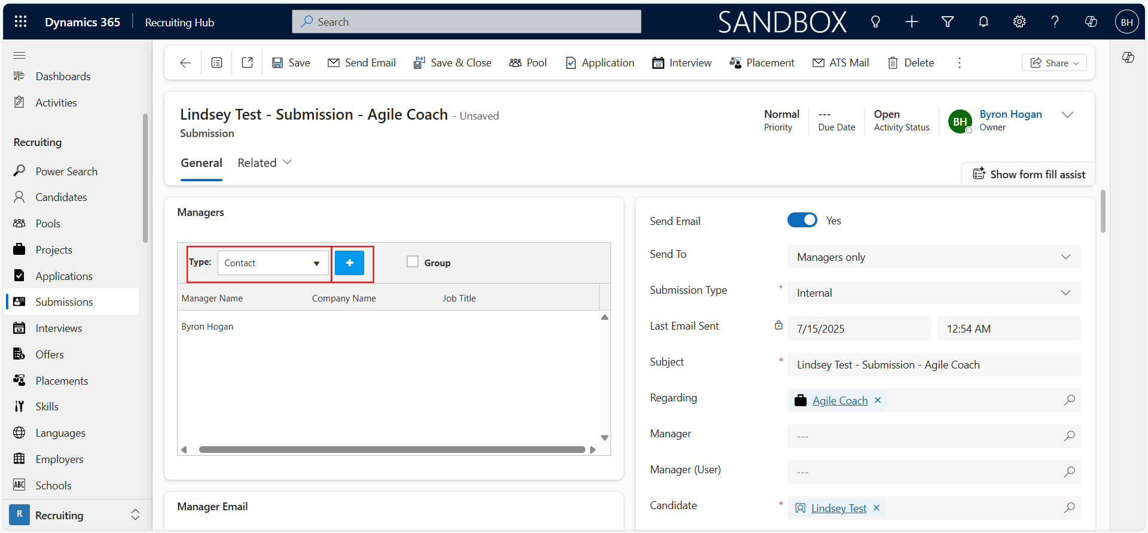1148x533 pixels.
Task: Select the General tab
Action: coord(201,163)
